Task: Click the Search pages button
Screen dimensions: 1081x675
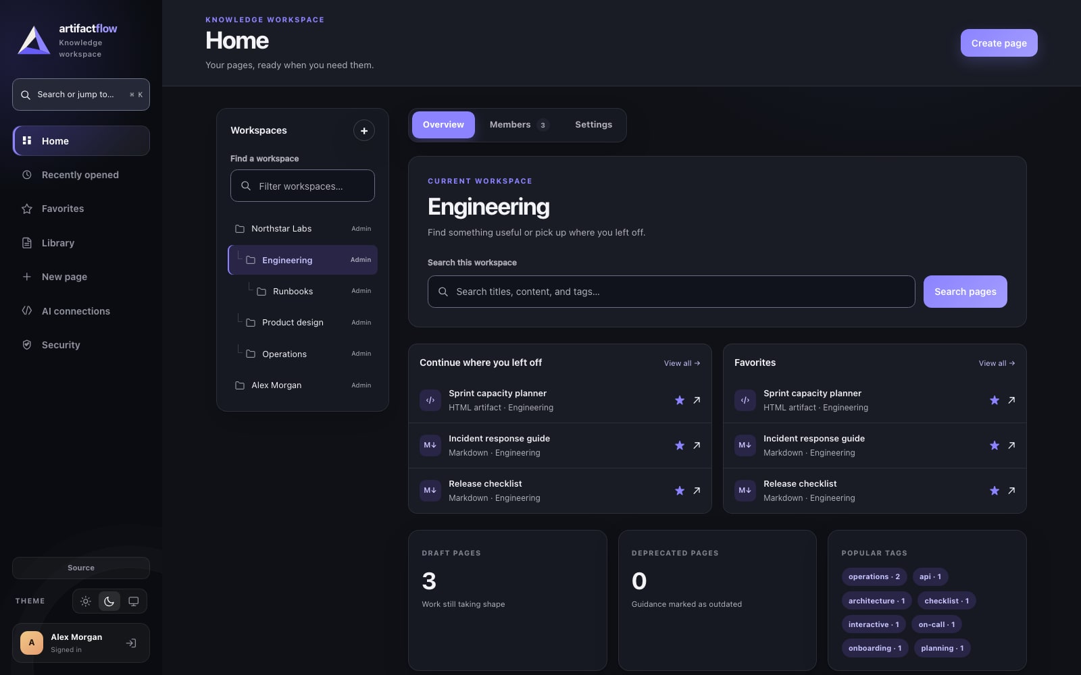Action: [965, 292]
